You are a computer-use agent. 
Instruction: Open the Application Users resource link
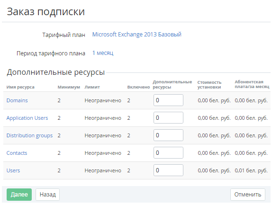point(27,118)
